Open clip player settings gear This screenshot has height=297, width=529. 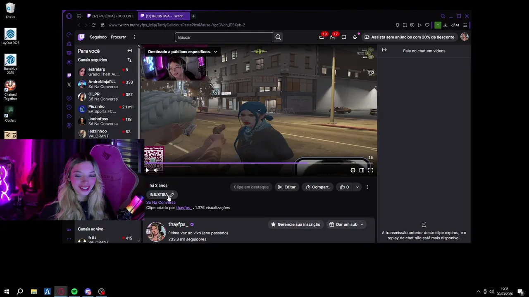[x=353, y=170]
